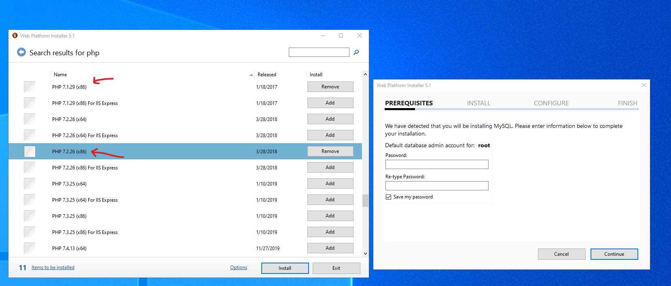Add PHP 7.3.25 (x86) For IIS Express

pyautogui.click(x=330, y=232)
